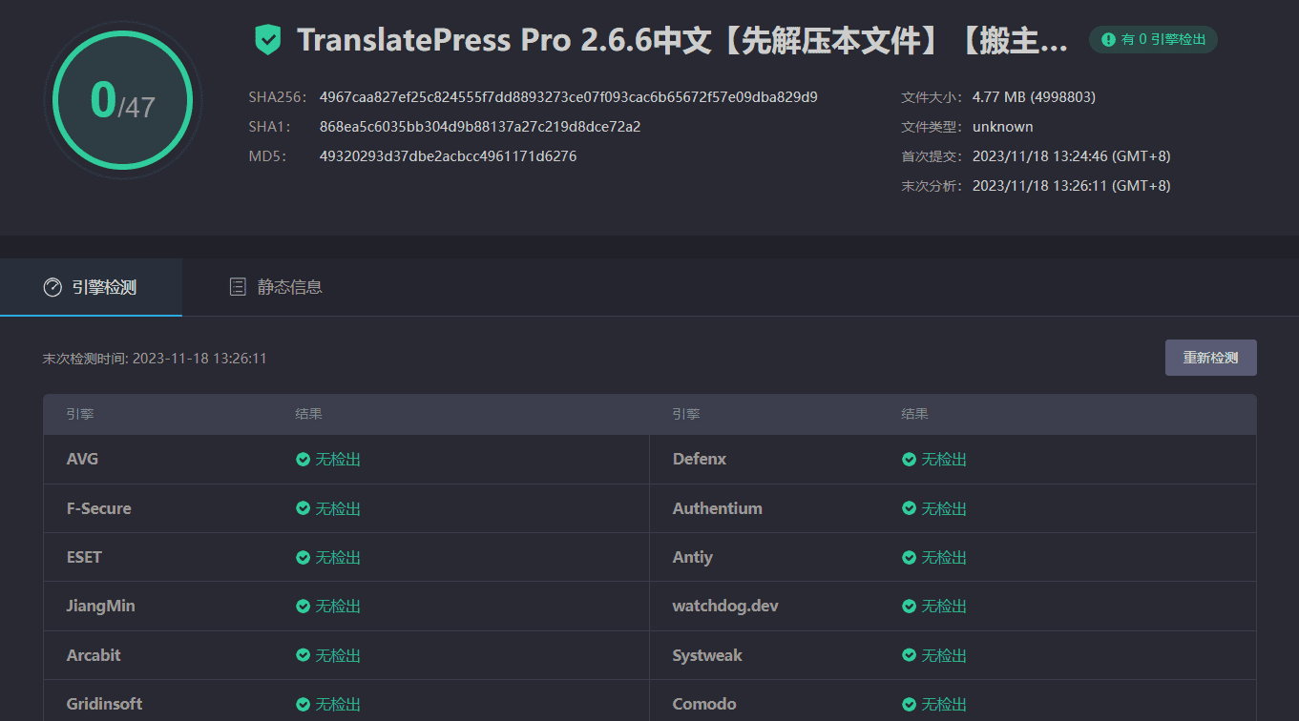Click 无检出 result text for Defenx
This screenshot has height=721, width=1299.
(944, 460)
